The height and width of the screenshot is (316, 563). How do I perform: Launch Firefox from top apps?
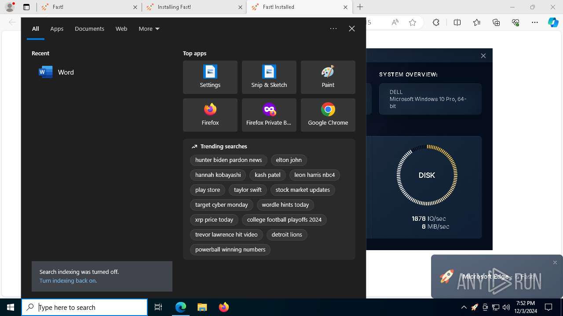(x=210, y=115)
